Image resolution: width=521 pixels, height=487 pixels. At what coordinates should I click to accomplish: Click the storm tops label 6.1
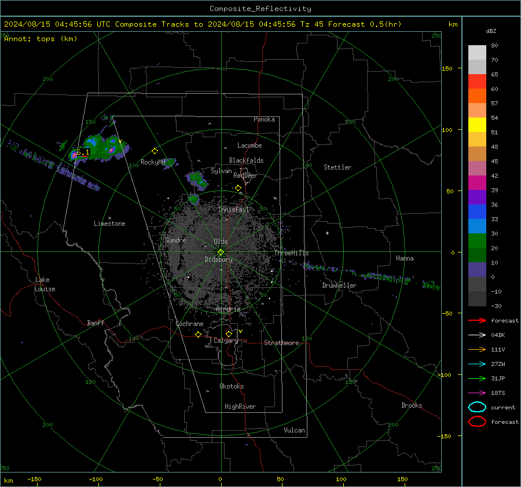click(83, 152)
